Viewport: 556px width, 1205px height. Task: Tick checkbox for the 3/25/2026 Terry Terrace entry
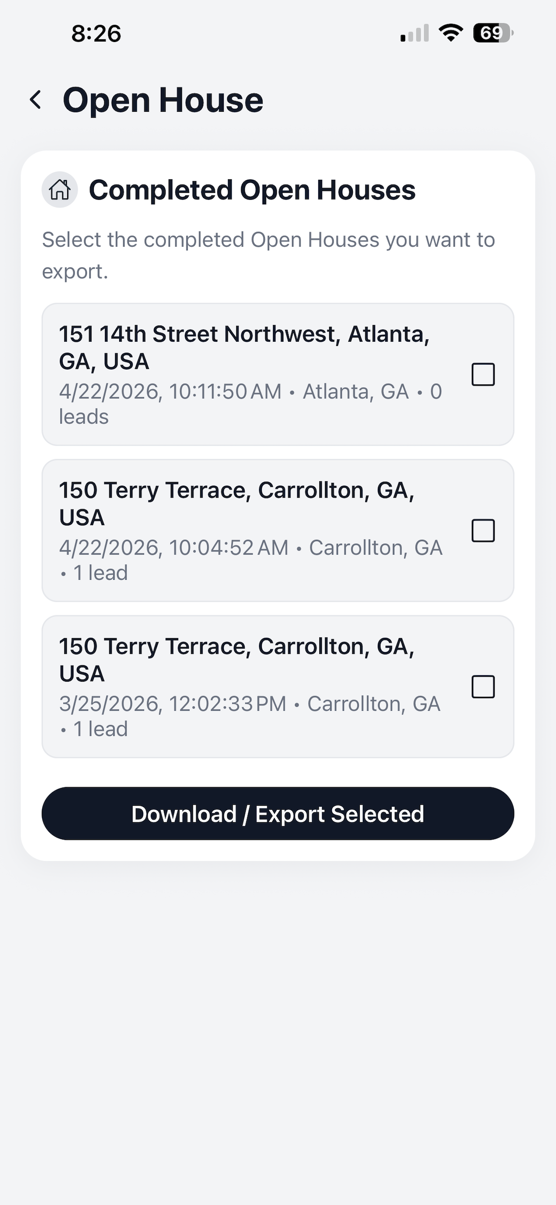tap(483, 687)
